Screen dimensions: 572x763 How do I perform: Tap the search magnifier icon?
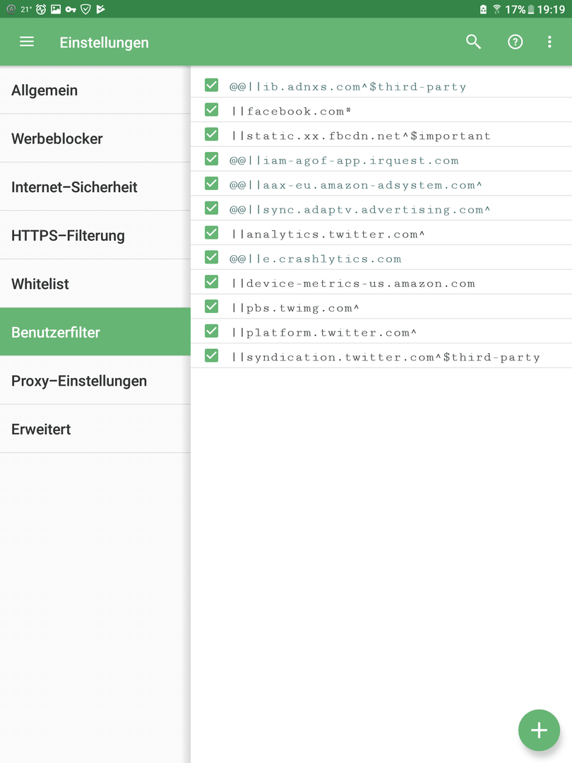click(473, 42)
